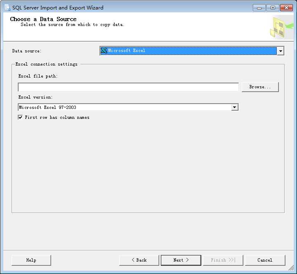Click the "Excel connection settings" group title
Image resolution: width=297 pixels, height=274 pixels.
(46, 64)
